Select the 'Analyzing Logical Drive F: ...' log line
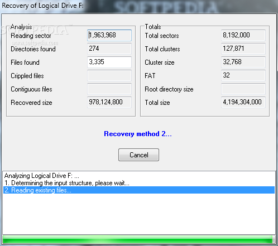This screenshot has height=246, width=278. click(x=139, y=176)
